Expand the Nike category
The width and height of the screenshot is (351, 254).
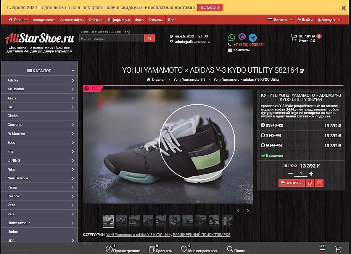[x=73, y=169]
